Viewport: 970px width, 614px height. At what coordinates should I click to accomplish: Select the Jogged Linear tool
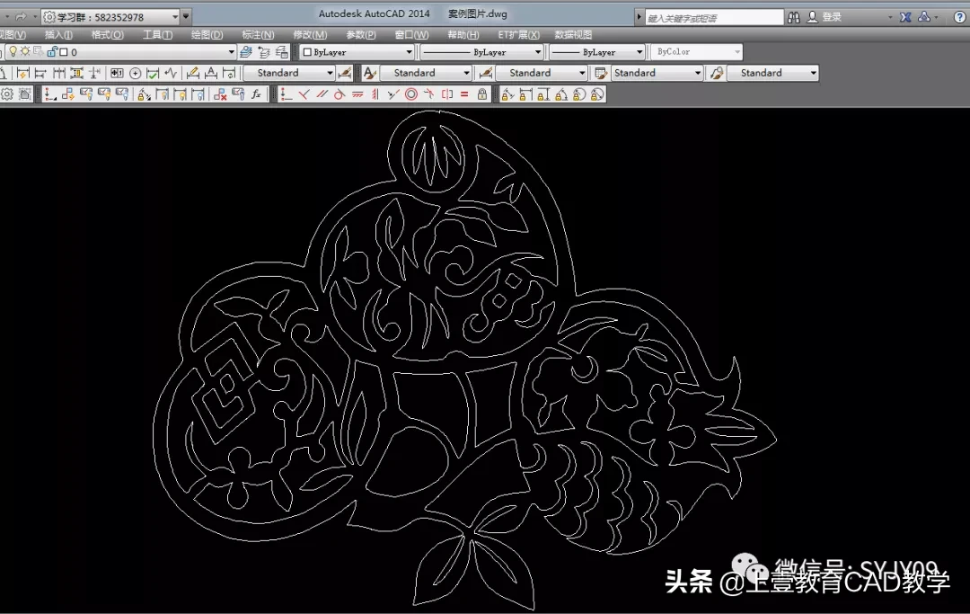coord(171,73)
